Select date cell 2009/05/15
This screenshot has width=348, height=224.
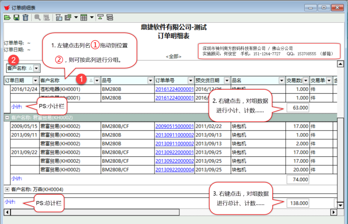24,127
